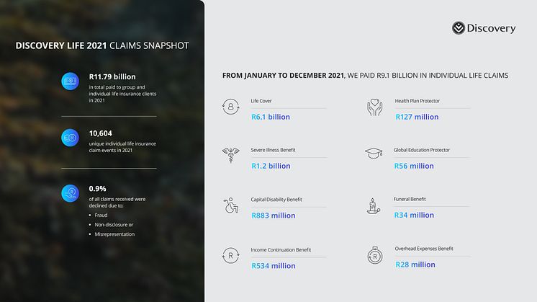Click the Overhead Expenses Benefit icon
The width and height of the screenshot is (537, 302).
373,257
